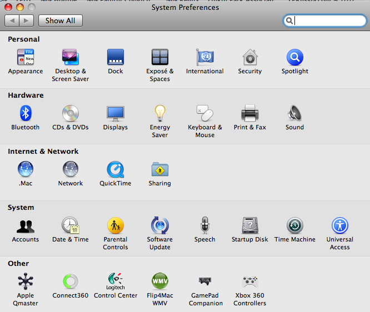Click the Show All button
This screenshot has width=370, height=312.
tap(61, 21)
